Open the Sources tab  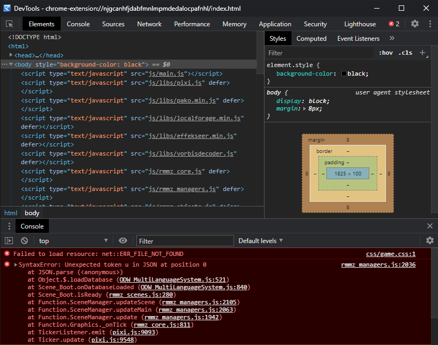pyautogui.click(x=113, y=24)
